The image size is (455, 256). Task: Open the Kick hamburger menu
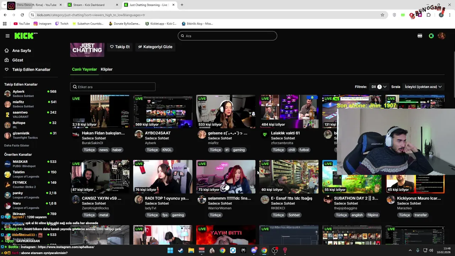[x=7, y=36]
